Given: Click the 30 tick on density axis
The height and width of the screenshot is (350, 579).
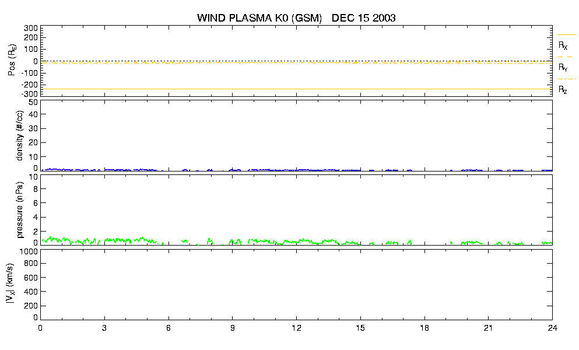Looking at the screenshot, I should pyautogui.click(x=33, y=128).
